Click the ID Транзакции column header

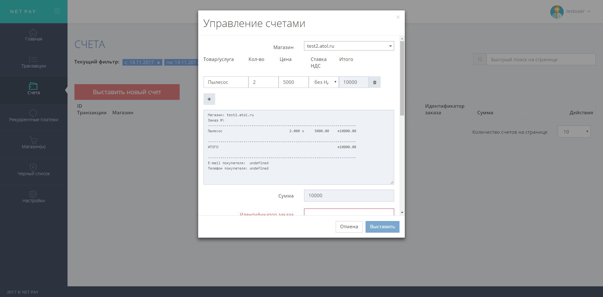pyautogui.click(x=92, y=109)
